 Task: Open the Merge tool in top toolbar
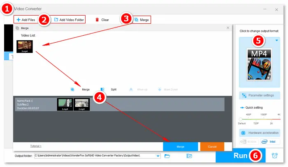click(x=142, y=20)
